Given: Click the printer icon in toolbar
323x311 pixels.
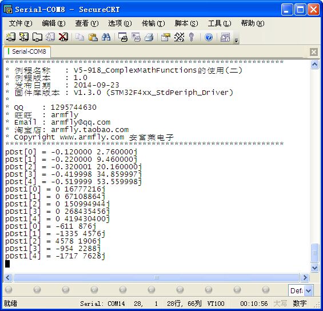Looking at the screenshot, I should pos(149,37).
